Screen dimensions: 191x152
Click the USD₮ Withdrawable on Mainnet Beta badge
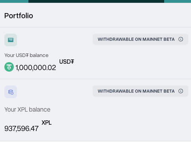point(140,39)
